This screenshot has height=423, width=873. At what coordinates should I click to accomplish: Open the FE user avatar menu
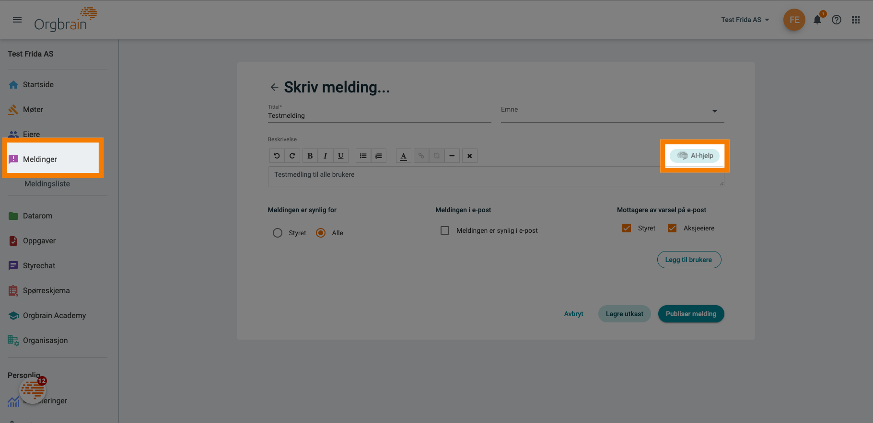pos(794,20)
